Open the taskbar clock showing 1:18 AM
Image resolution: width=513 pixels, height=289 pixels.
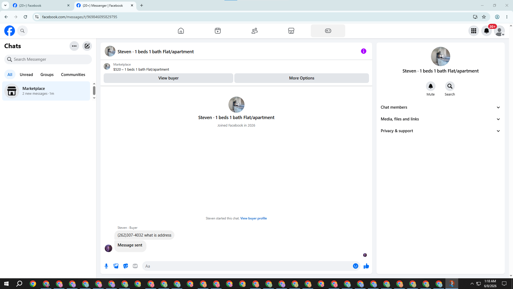point(490,284)
